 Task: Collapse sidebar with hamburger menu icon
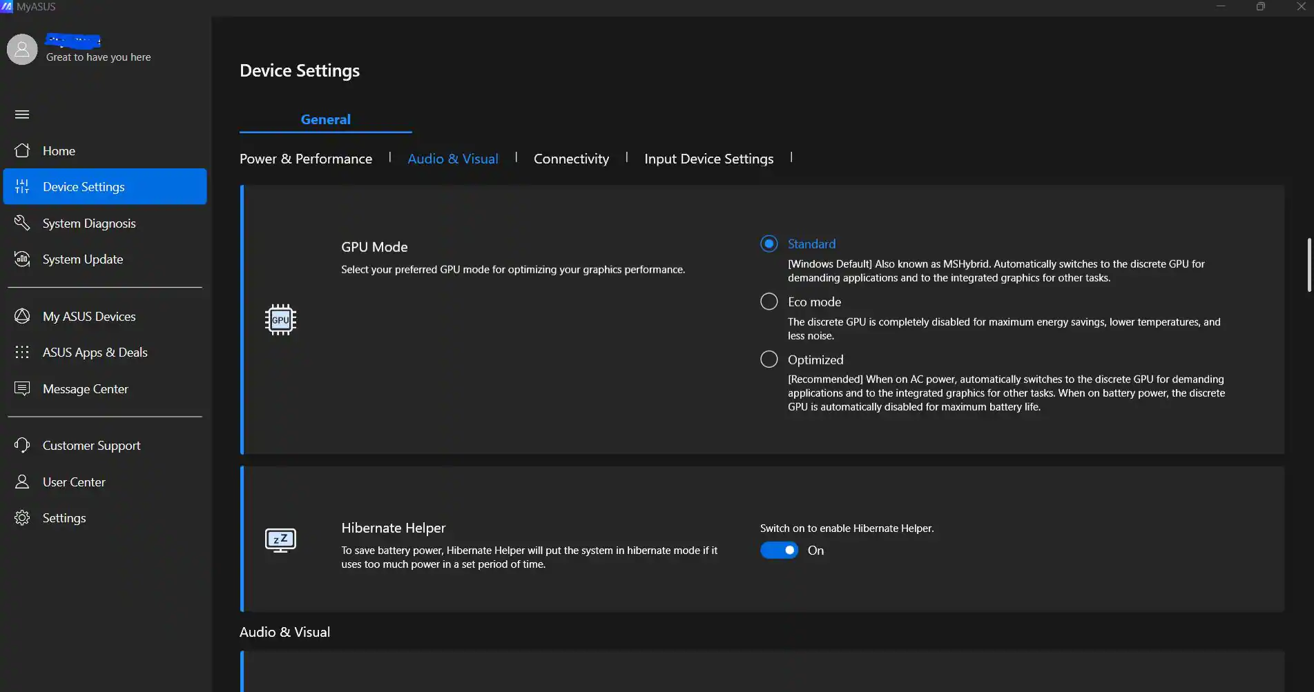[22, 115]
